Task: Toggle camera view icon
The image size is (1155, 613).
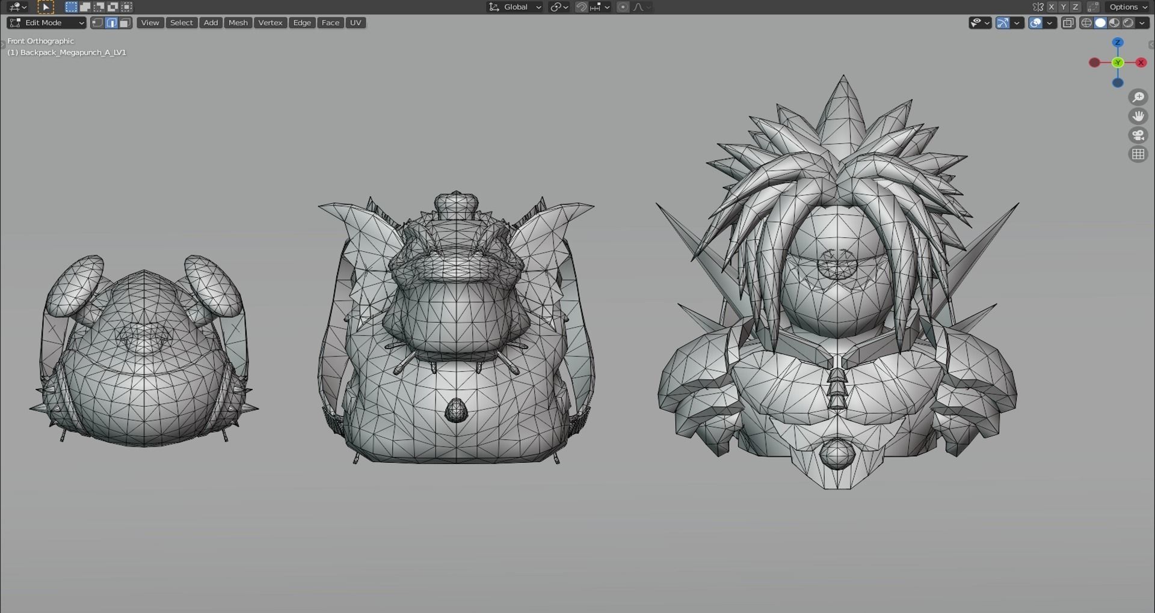Action: coord(1138,135)
